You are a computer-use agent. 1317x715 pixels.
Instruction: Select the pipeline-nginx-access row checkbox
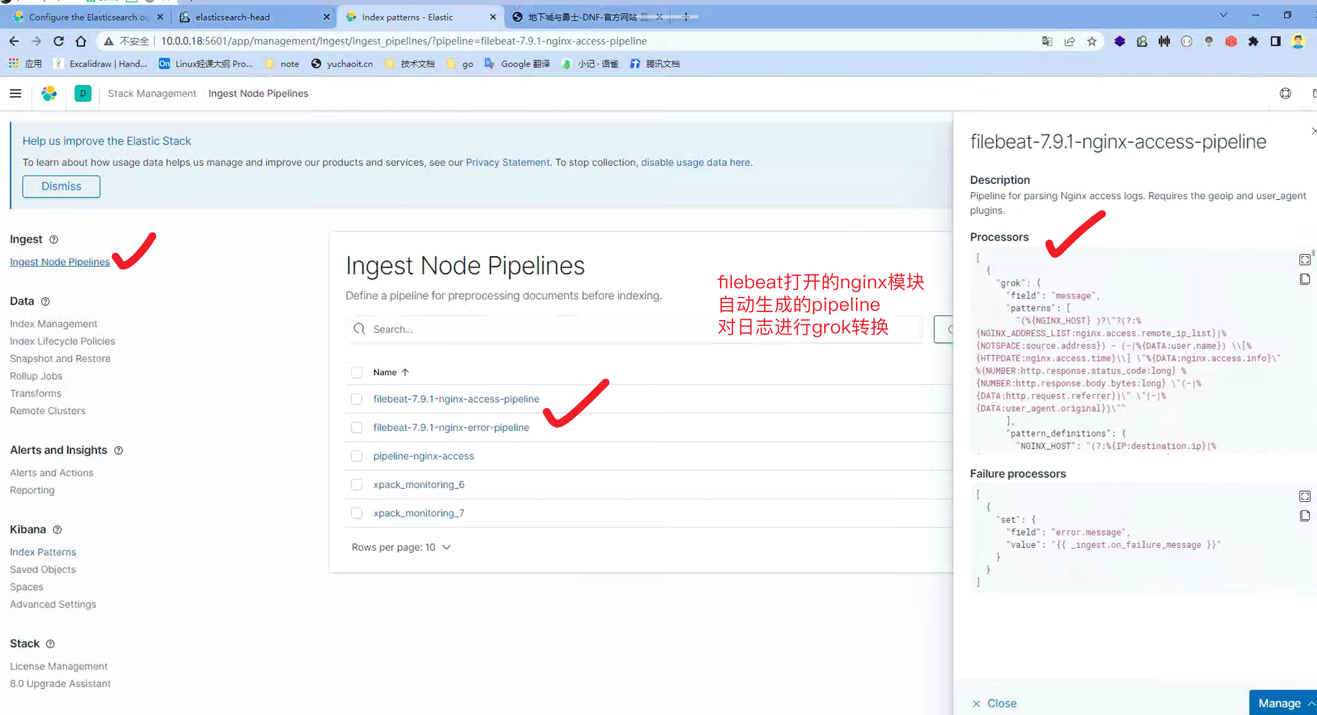tap(356, 456)
